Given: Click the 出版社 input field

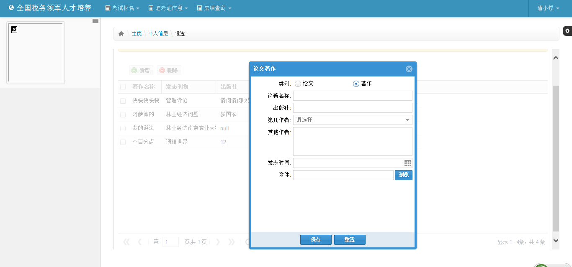Looking at the screenshot, I should tap(353, 108).
